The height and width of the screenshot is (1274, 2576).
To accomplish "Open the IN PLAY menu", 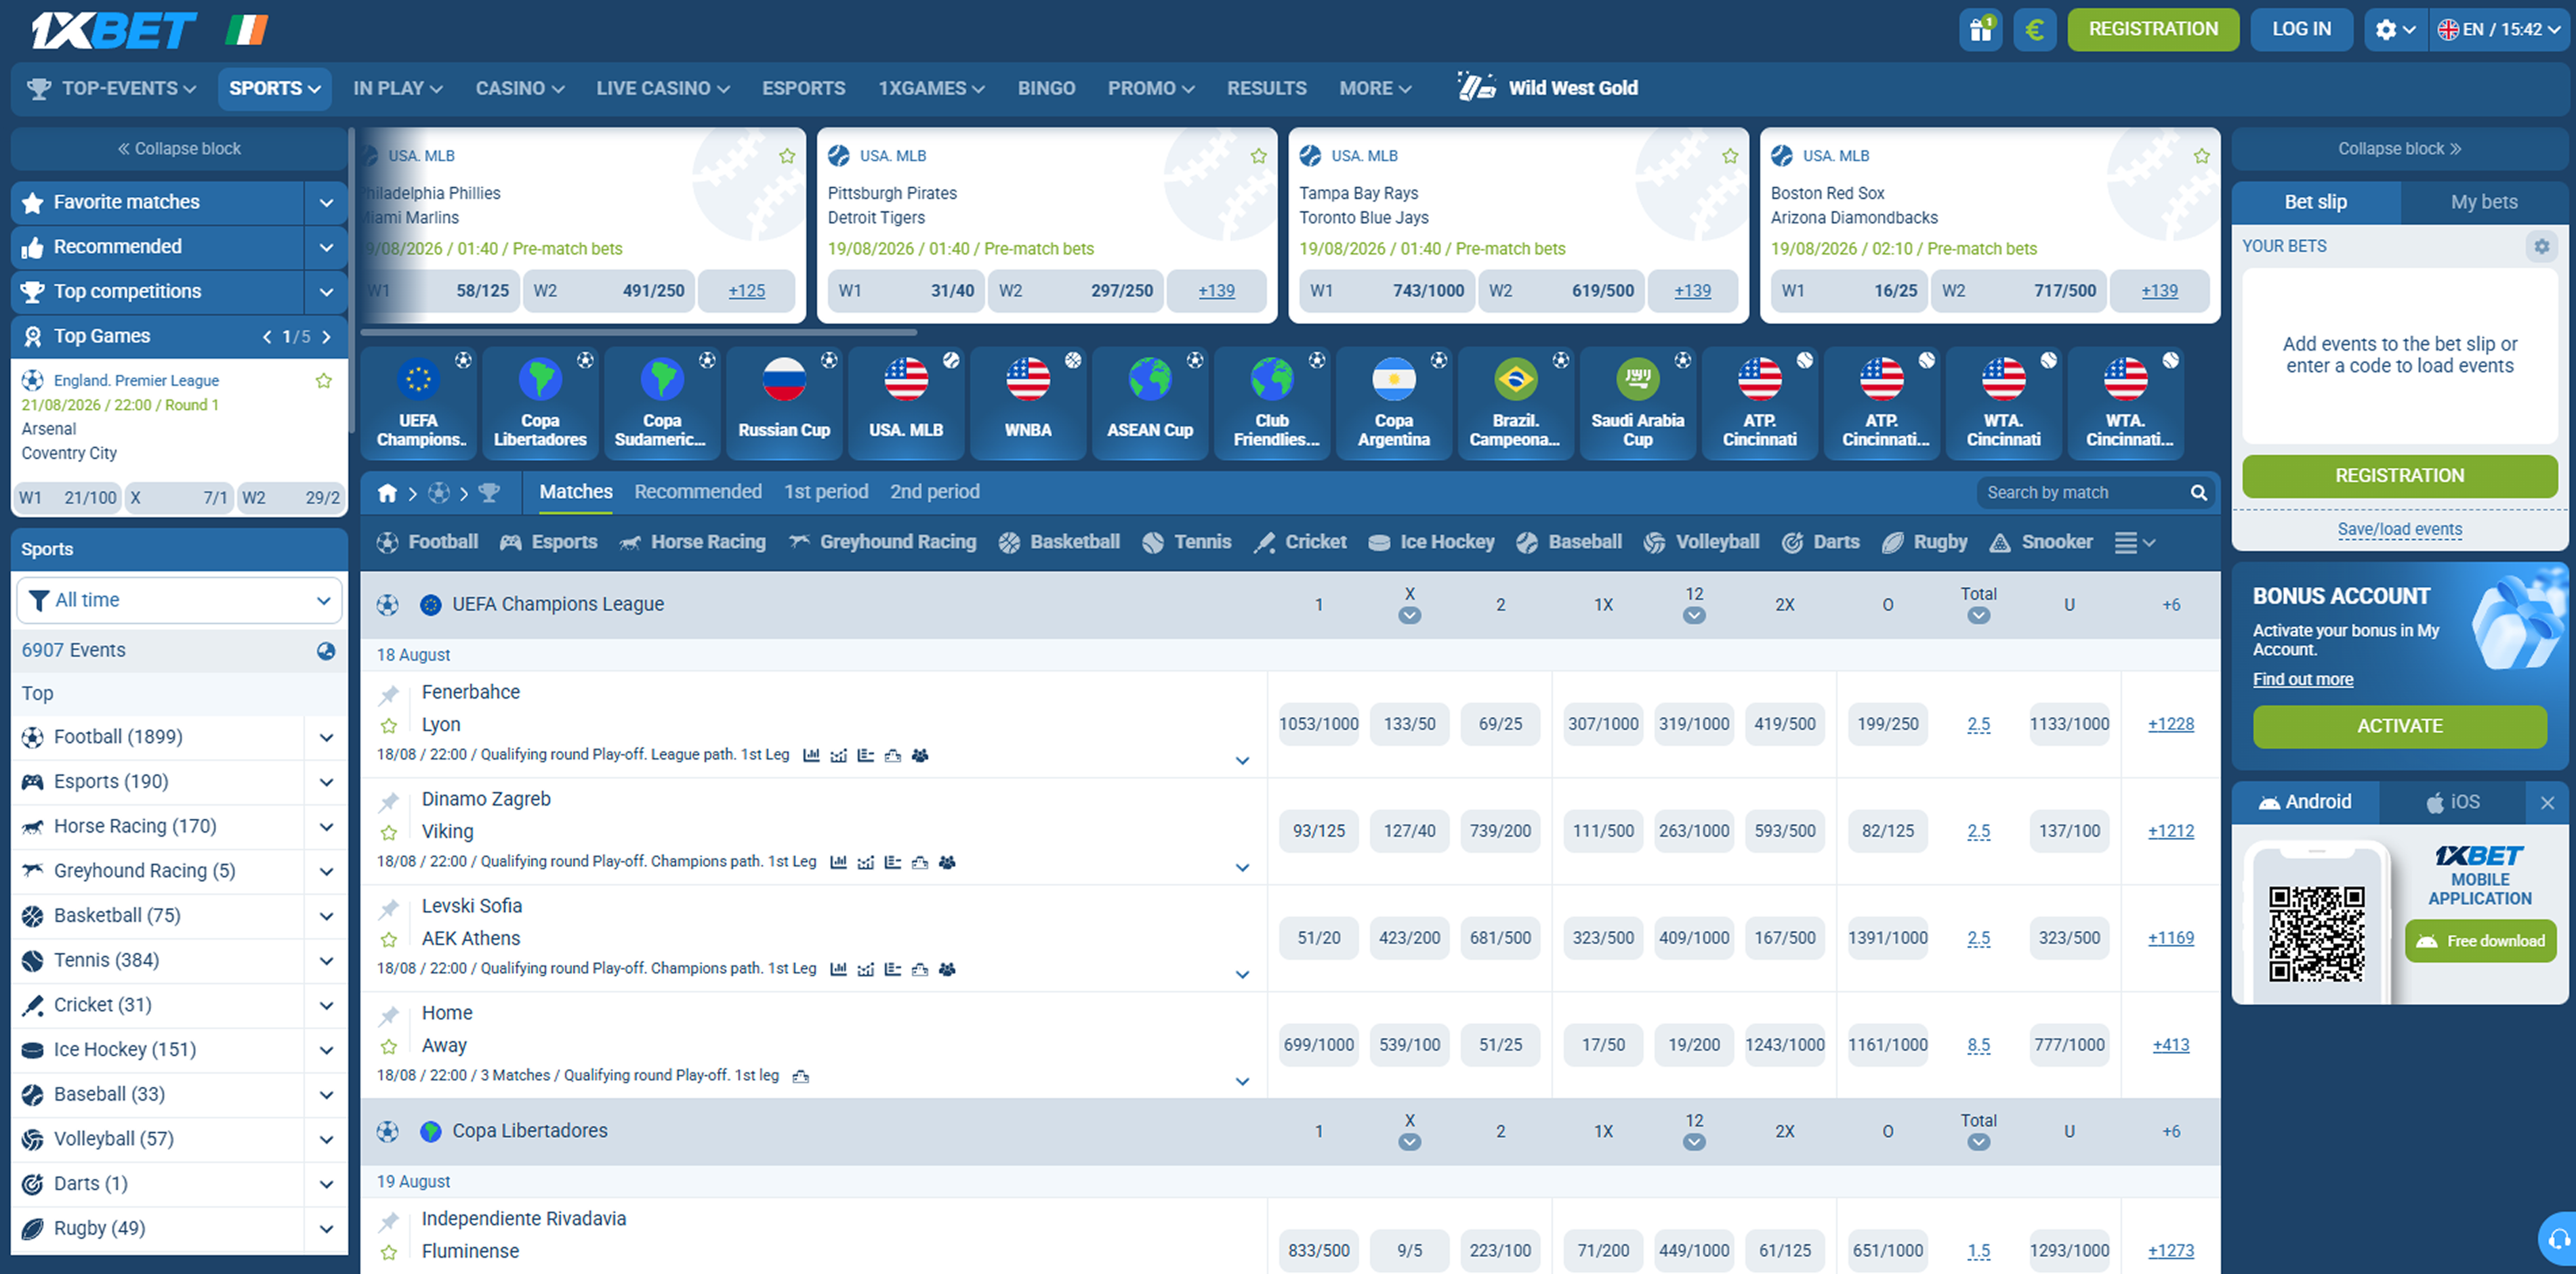I will coord(397,88).
